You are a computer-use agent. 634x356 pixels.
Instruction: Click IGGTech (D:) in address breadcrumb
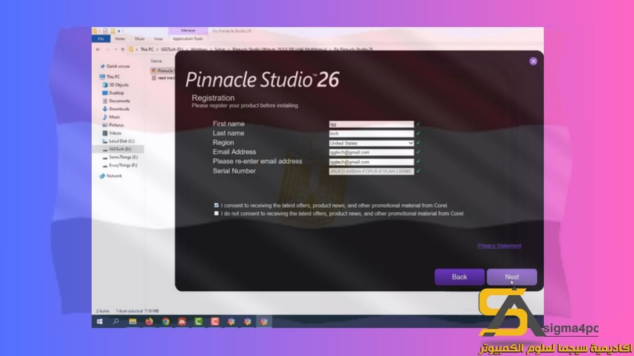pos(171,49)
